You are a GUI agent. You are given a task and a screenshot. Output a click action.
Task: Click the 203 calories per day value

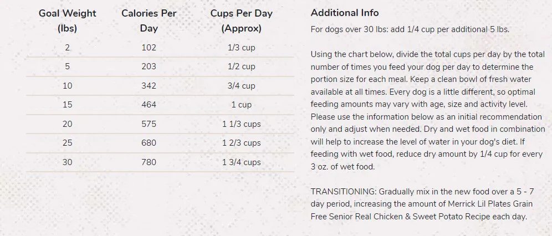(149, 66)
